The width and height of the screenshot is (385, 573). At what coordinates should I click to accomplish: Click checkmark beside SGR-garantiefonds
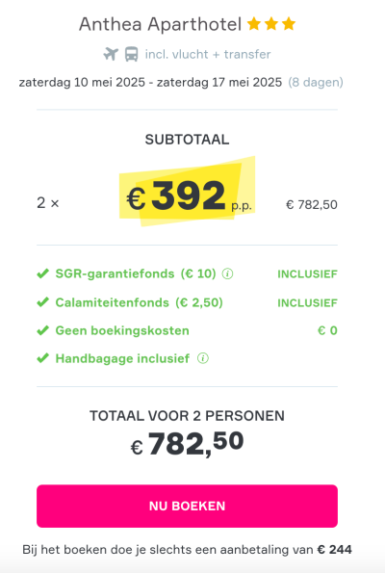point(42,273)
